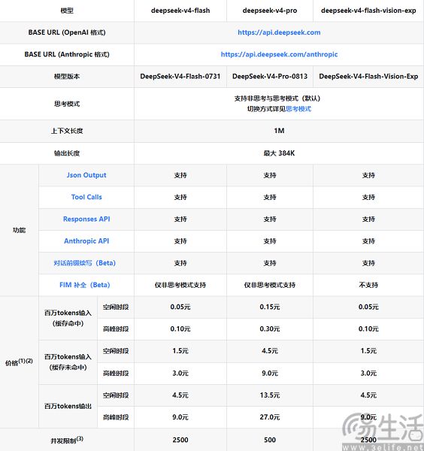Select the 0.30元 price cell
Screen dimensions: 424x451
point(270,329)
